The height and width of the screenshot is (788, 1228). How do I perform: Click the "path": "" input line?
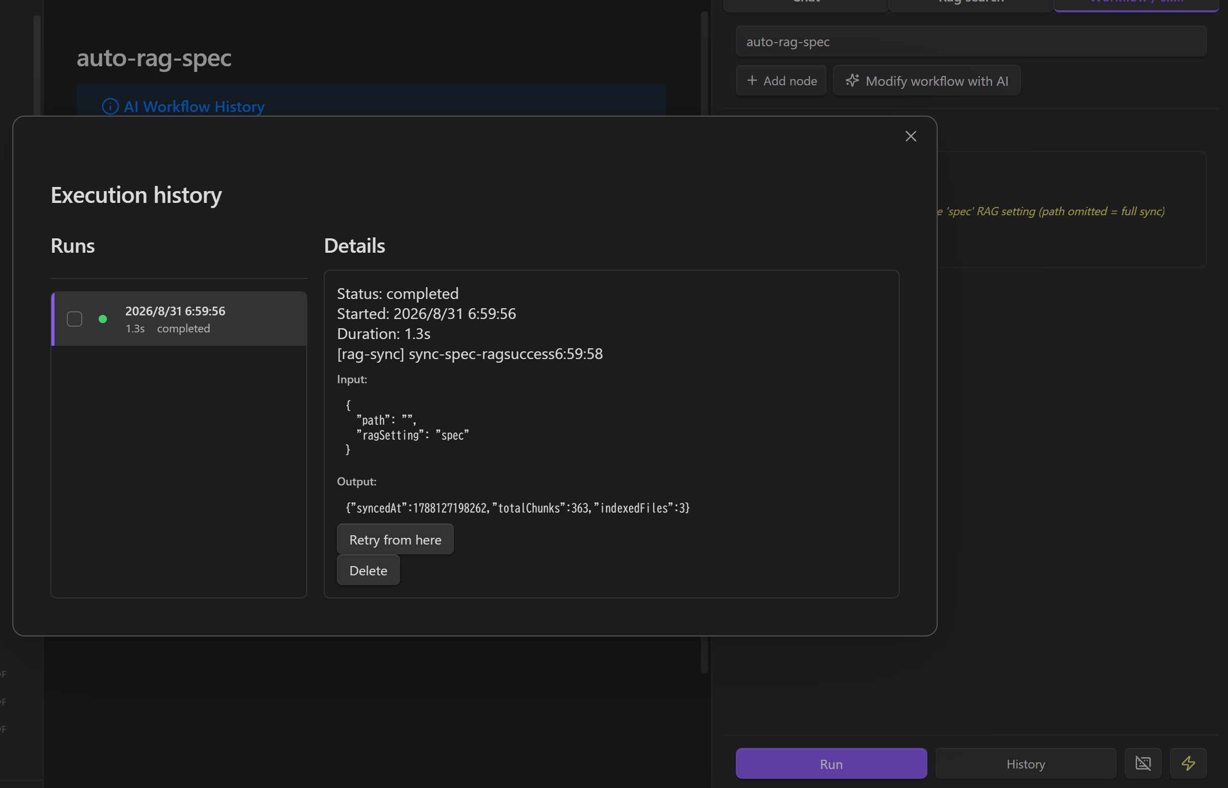[x=386, y=420]
